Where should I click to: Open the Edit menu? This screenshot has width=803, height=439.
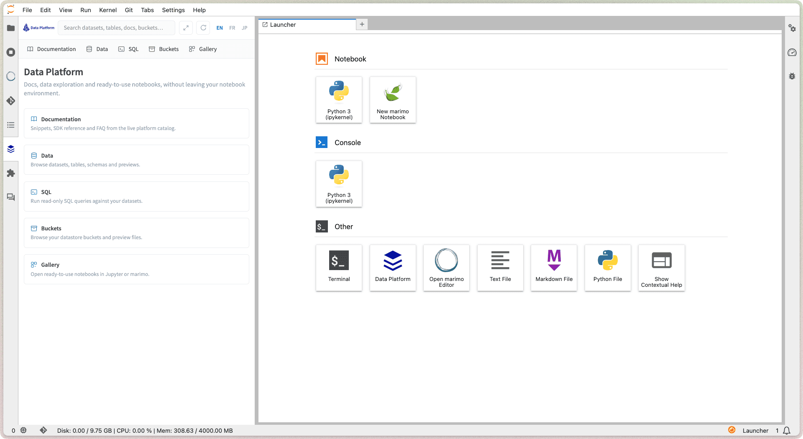(x=46, y=10)
